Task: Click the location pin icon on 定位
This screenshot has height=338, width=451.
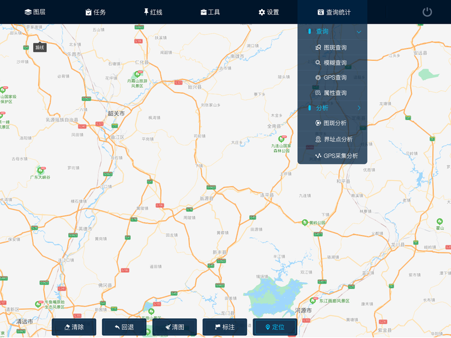Action: [268, 327]
